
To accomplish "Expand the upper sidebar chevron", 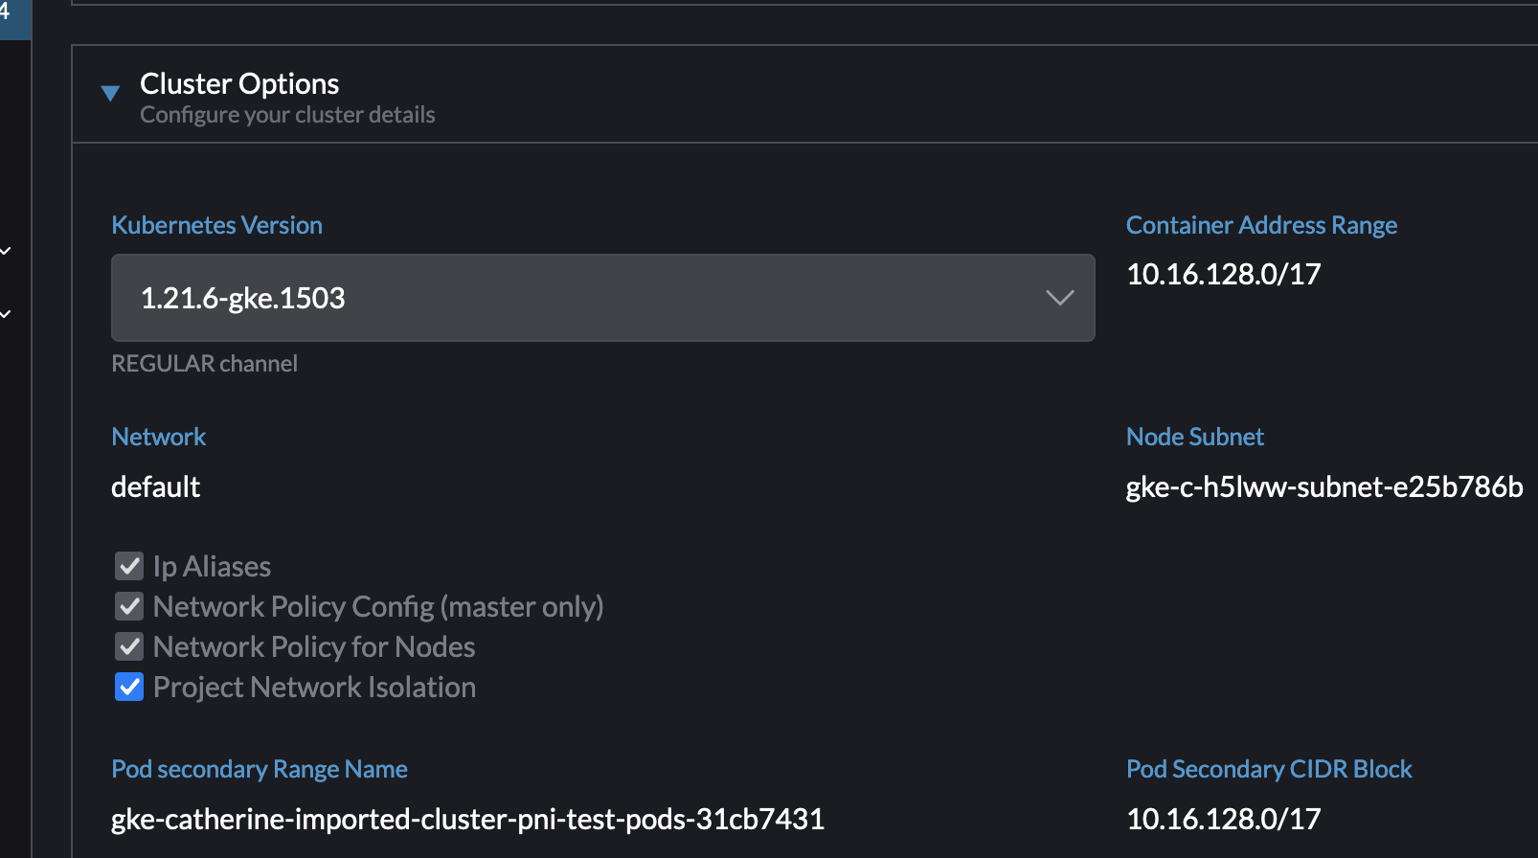I will pos(7,250).
